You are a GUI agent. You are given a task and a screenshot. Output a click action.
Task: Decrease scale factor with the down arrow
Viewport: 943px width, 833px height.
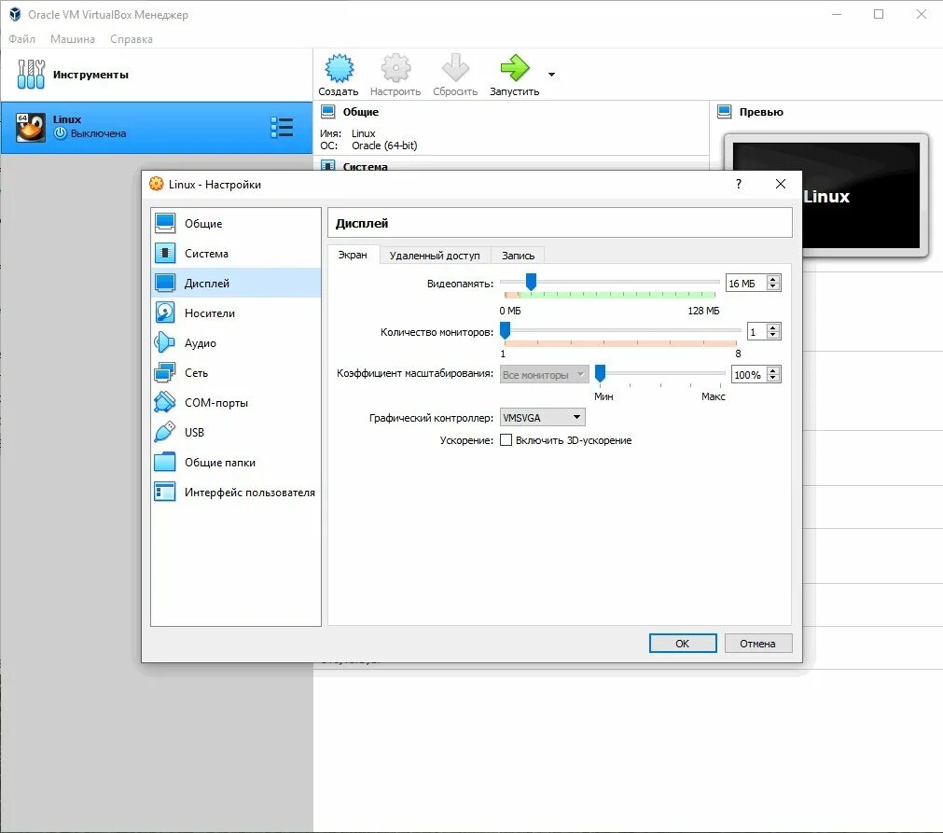773,379
